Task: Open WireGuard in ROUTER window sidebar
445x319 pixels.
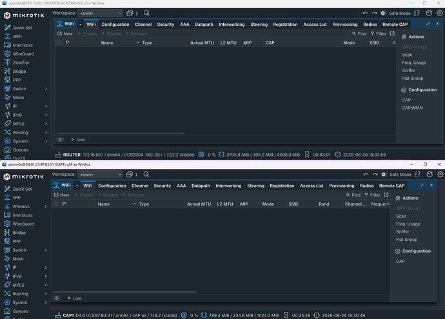Action: pyautogui.click(x=19, y=54)
